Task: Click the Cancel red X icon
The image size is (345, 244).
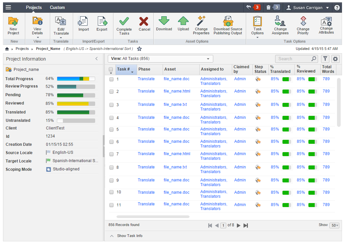Action: tap(144, 22)
